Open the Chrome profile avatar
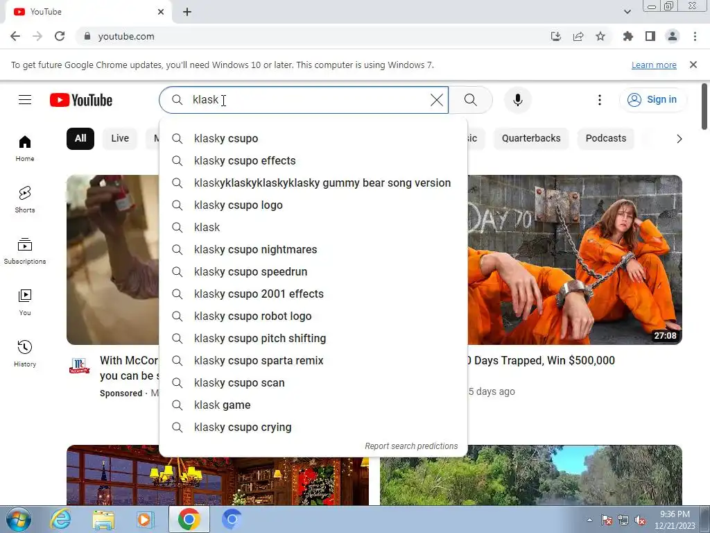Screen dimensions: 710x533 673,36
